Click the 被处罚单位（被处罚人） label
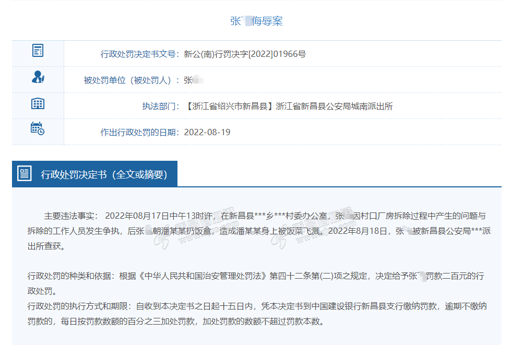This screenshot has height=345, width=511. [131, 80]
